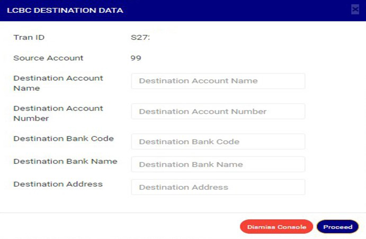
Task: Activate the Destination Address input box
Action: [218, 187]
